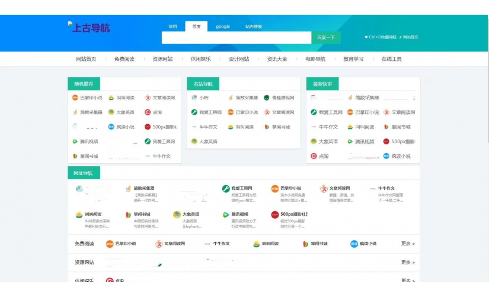The image size is (489, 298).
Task: Open the 网站提交 link
Action: (409, 37)
